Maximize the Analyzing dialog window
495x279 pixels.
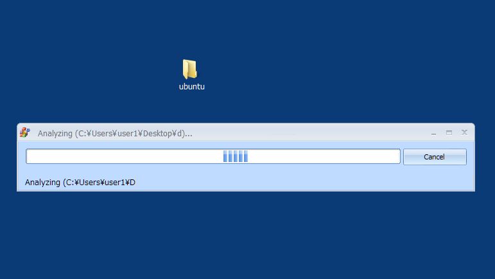[449, 132]
